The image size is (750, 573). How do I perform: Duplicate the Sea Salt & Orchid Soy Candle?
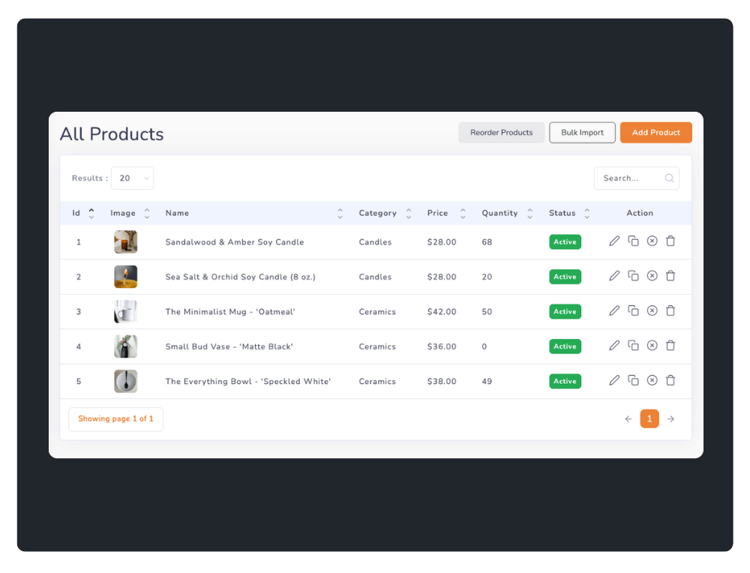[633, 276]
